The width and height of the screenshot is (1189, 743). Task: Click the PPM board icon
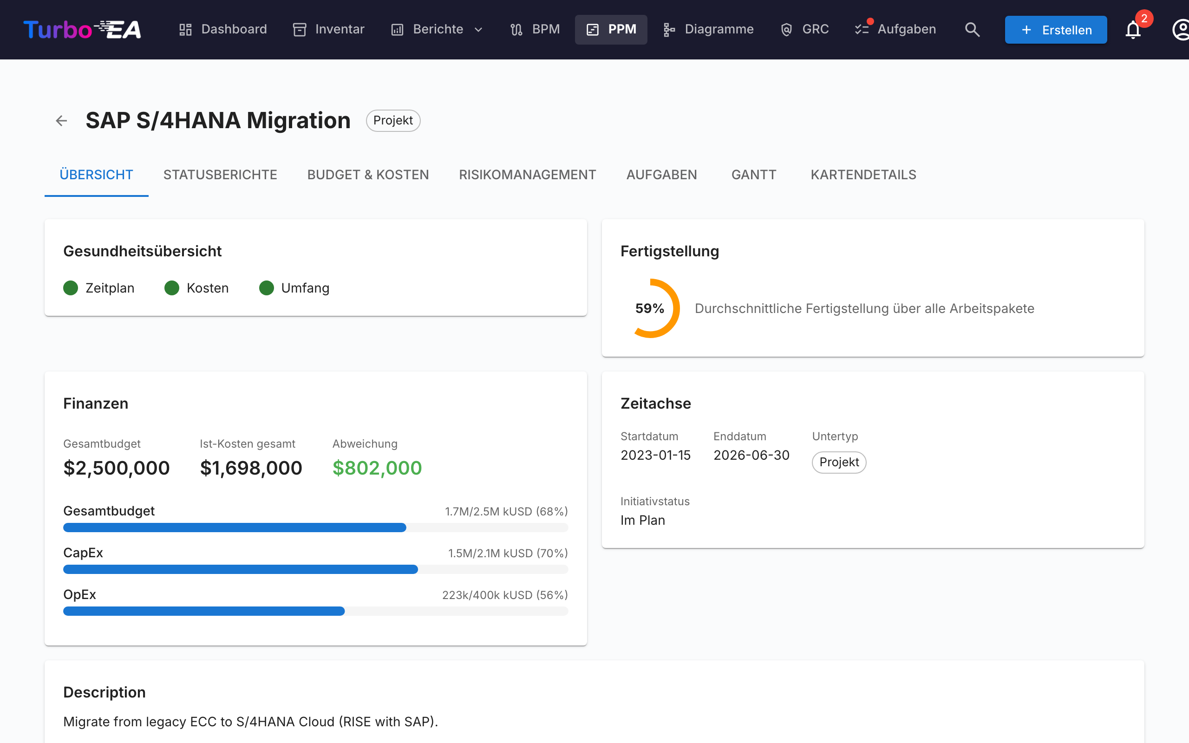click(593, 29)
